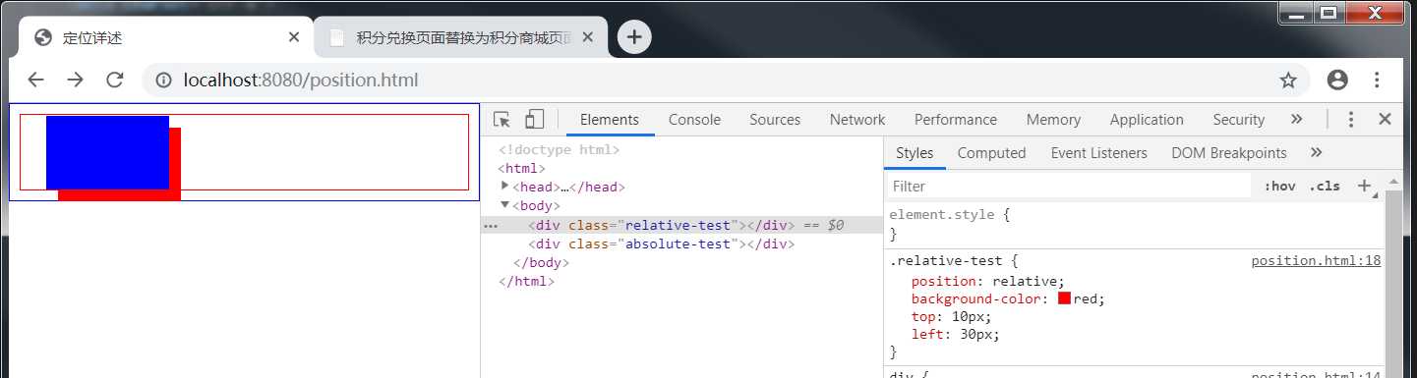Open Chrome's three-dot menu
This screenshot has height=378, width=1417.
1378,81
